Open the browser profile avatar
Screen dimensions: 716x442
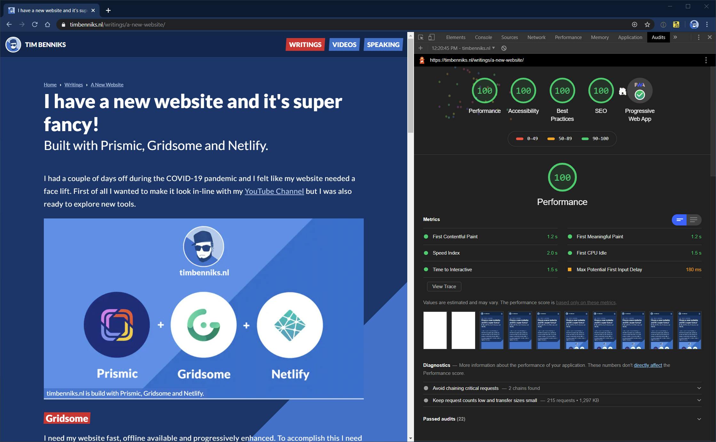tap(694, 24)
